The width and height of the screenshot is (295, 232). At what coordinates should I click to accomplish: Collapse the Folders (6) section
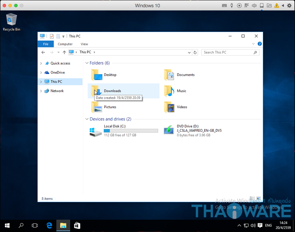pyautogui.click(x=87, y=63)
